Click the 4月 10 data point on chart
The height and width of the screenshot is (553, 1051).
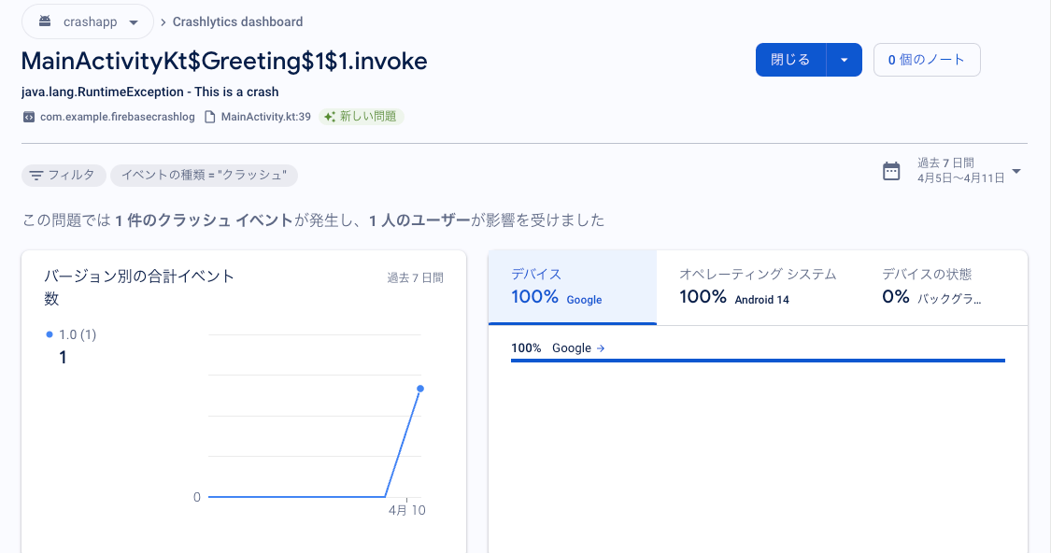pos(420,389)
